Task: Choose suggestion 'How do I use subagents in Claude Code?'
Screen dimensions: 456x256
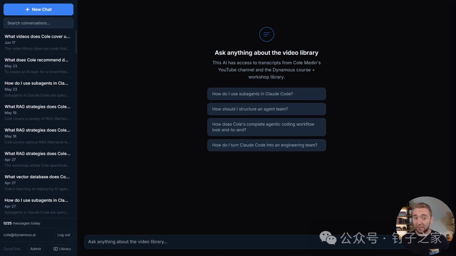Action: (266, 94)
